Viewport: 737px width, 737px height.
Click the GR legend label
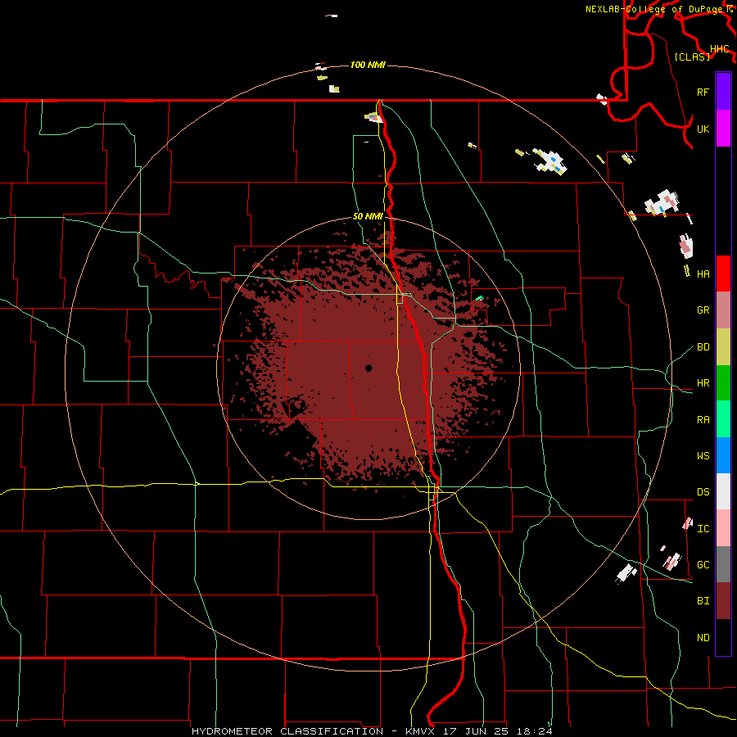tap(703, 310)
